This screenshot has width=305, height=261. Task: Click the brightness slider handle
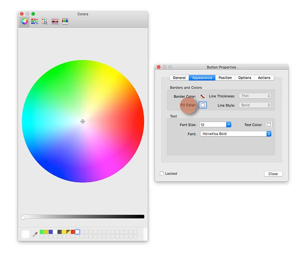coord(23,217)
